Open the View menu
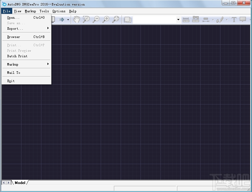 17,11
